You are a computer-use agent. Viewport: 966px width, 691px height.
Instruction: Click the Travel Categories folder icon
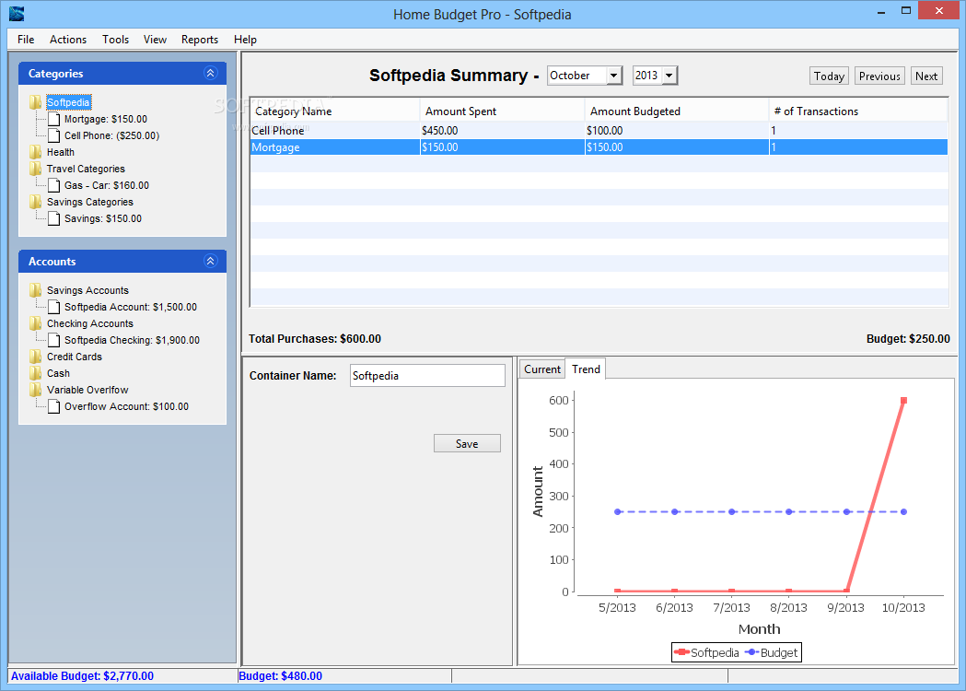point(36,169)
